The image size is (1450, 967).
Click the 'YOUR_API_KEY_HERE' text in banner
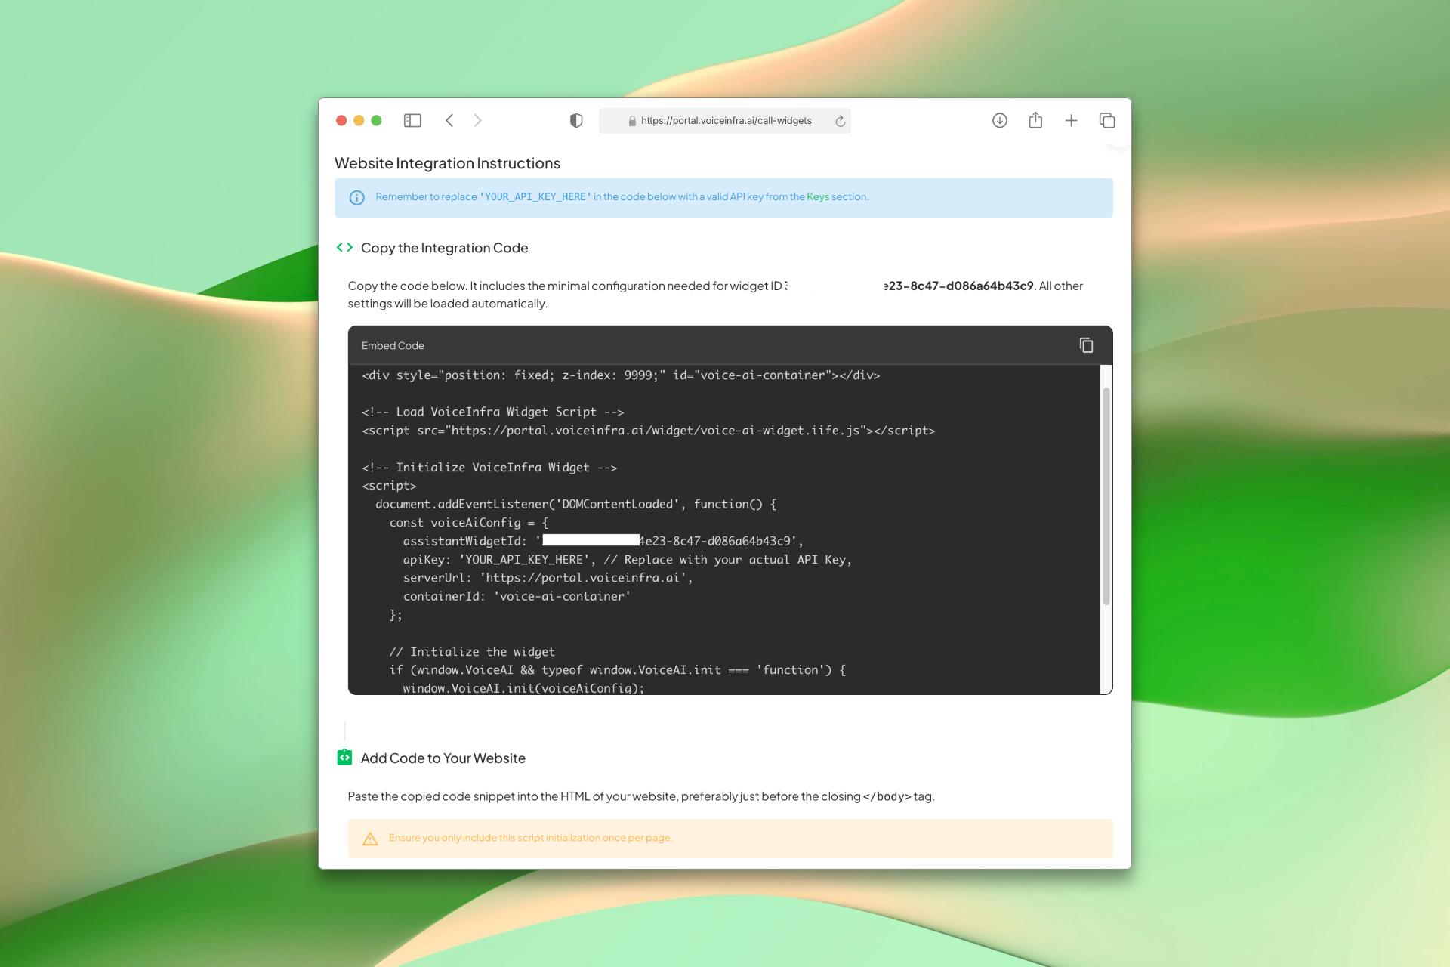[x=535, y=197]
